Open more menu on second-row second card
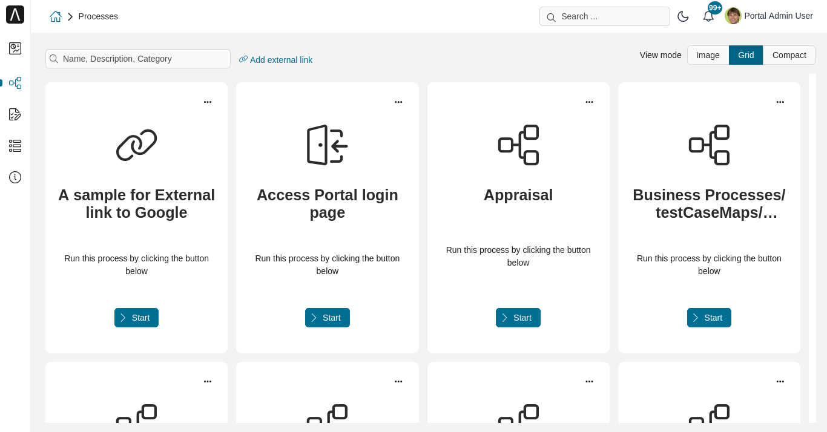Screen dimensions: 827x432 pyautogui.click(x=398, y=381)
